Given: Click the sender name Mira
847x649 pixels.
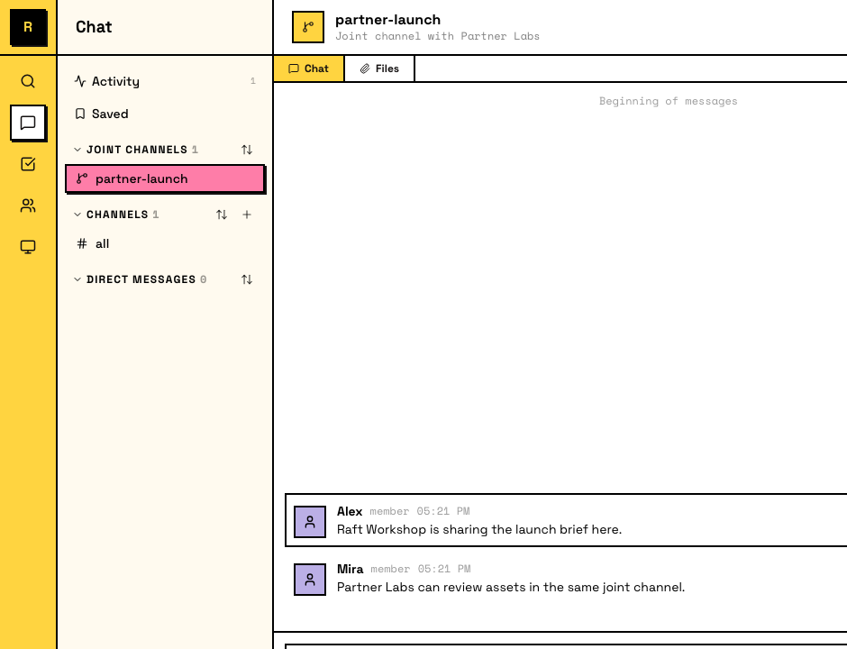Looking at the screenshot, I should [350, 569].
